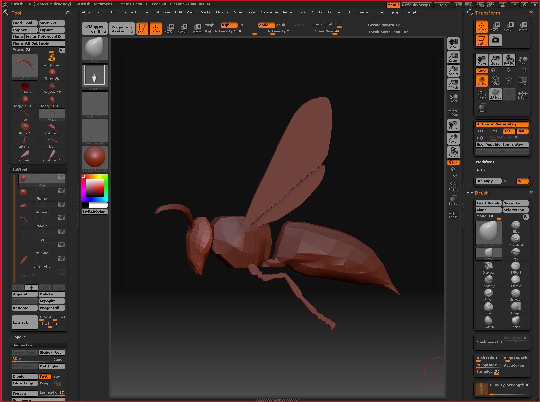This screenshot has width=540, height=402.
Task: Open the Zplugin menu
Action: (x=395, y=12)
